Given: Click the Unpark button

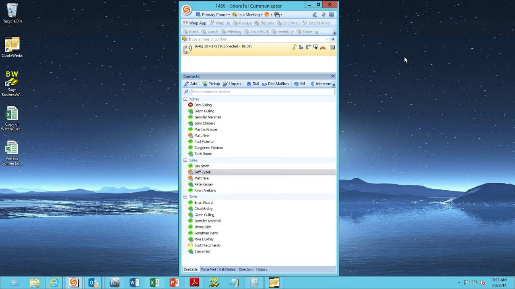Looking at the screenshot, I should (x=232, y=84).
